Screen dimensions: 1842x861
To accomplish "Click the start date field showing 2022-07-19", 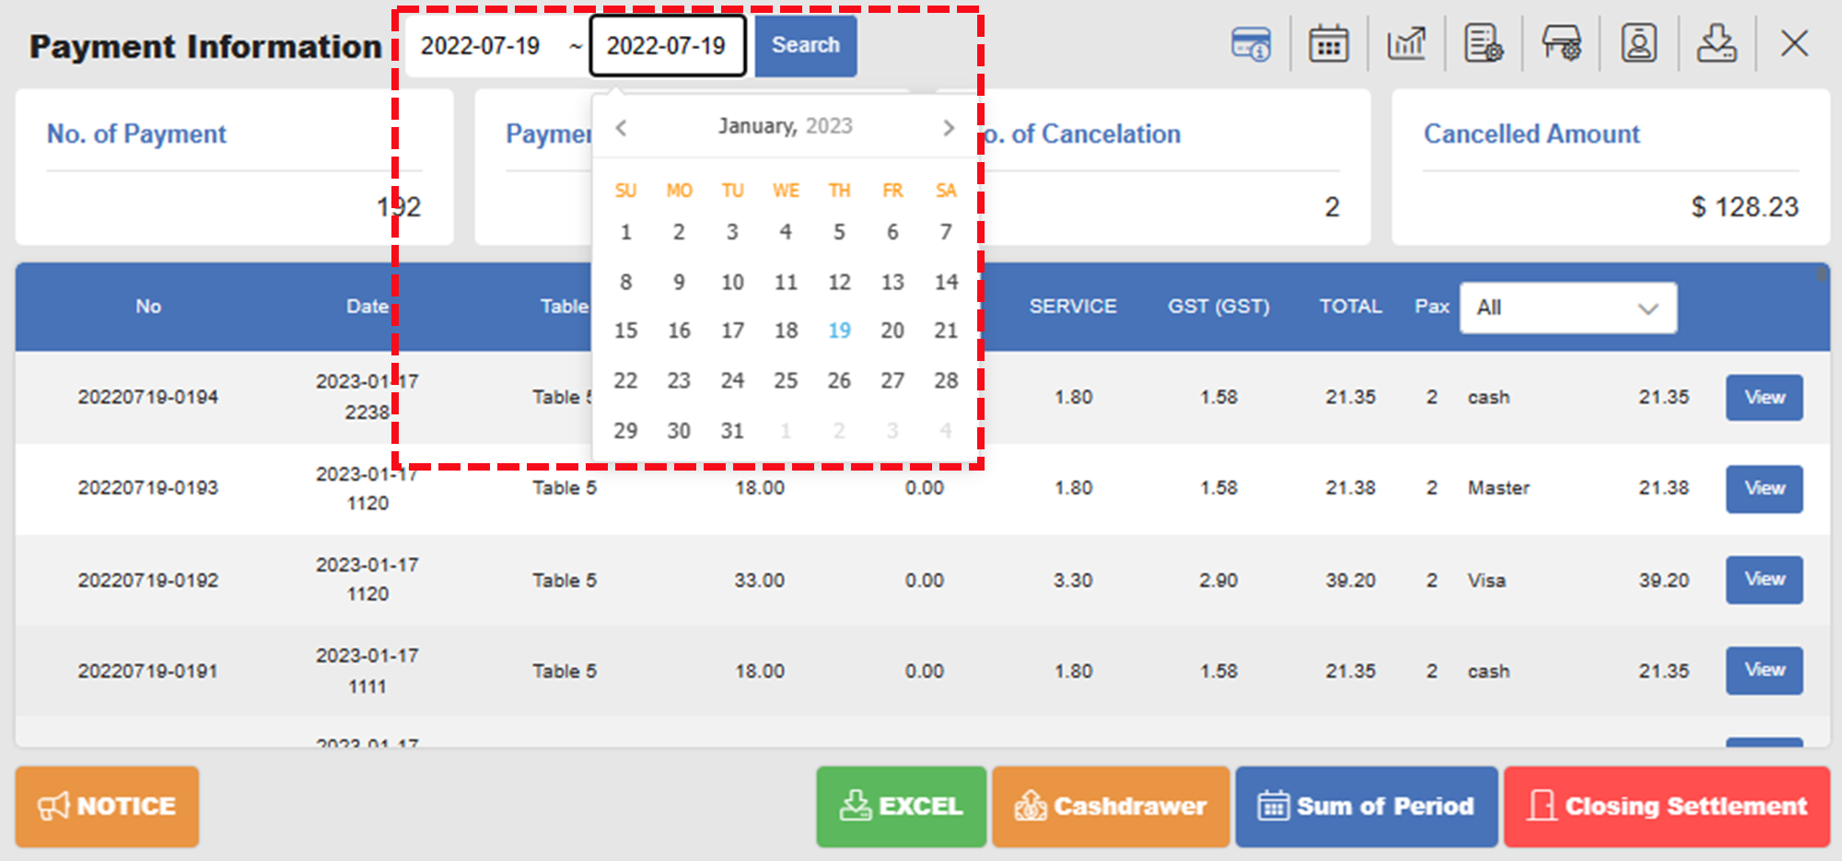I will click(483, 45).
